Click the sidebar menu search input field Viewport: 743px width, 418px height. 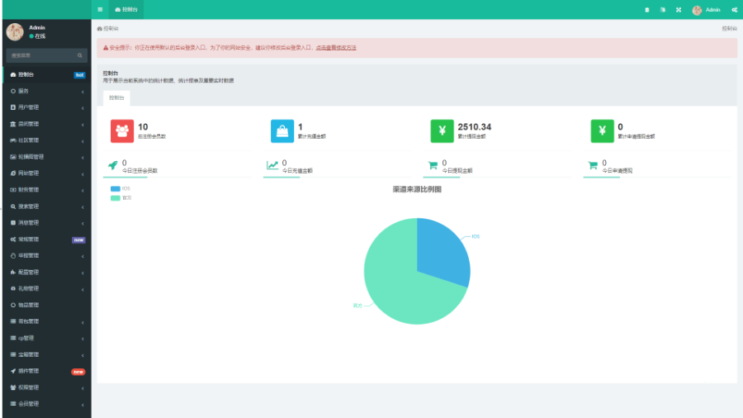41,55
